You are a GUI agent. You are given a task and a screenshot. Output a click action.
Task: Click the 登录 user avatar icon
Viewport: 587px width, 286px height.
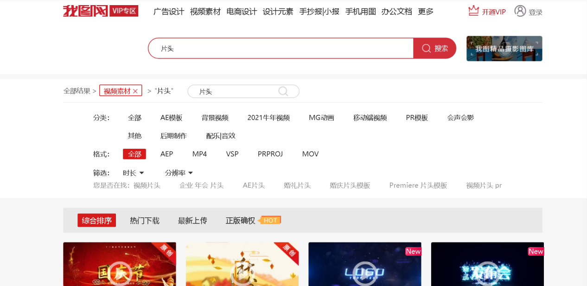pyautogui.click(x=520, y=11)
